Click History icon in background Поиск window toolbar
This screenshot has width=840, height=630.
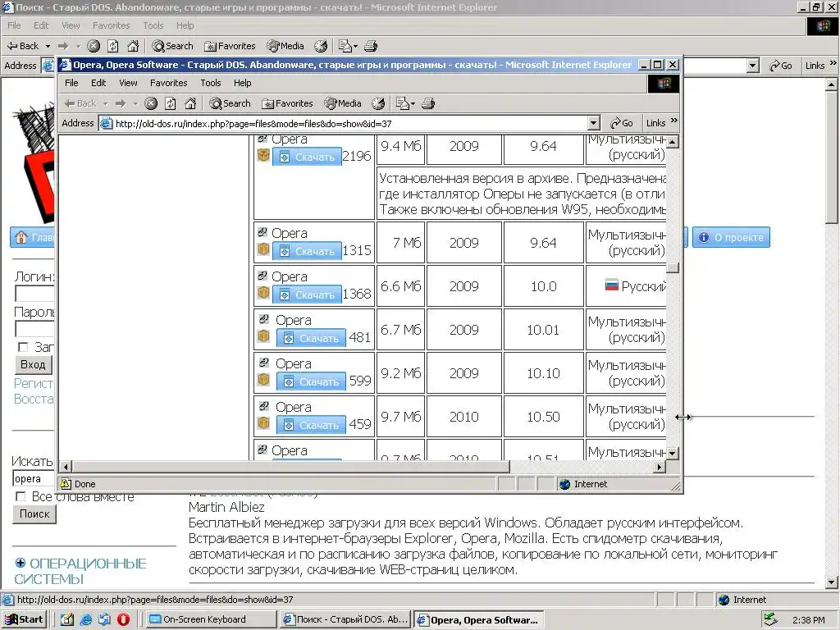321,46
